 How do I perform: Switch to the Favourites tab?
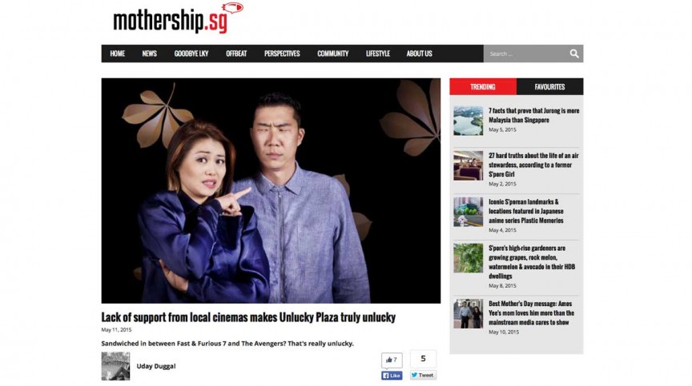coord(550,86)
